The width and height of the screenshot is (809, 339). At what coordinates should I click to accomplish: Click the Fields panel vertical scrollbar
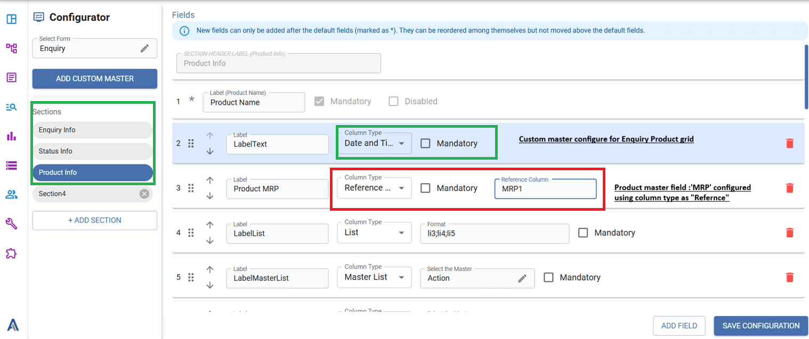pyautogui.click(x=806, y=77)
